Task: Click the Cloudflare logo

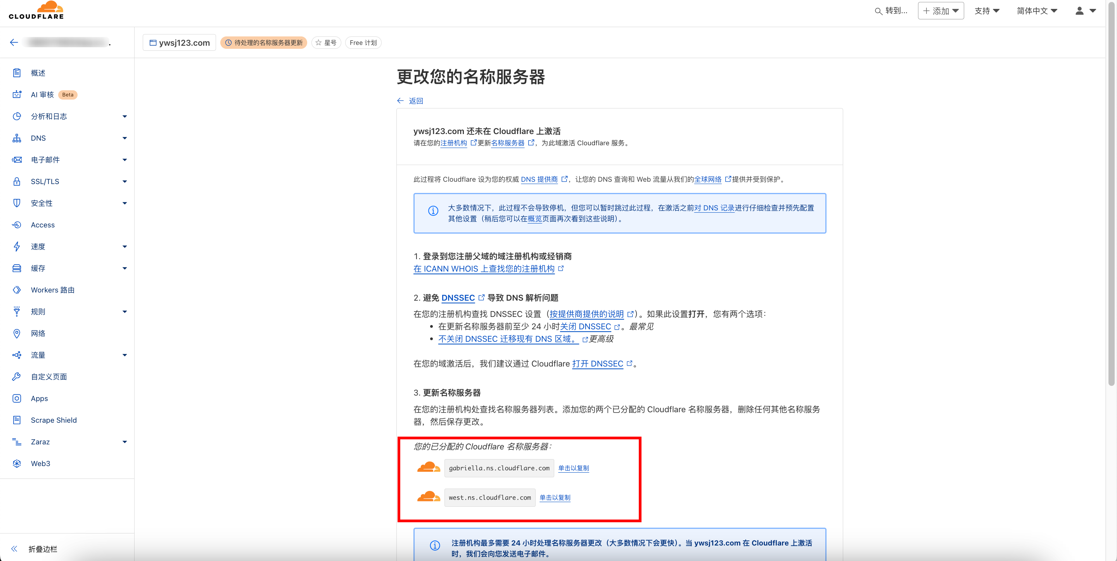Action: 36,10
